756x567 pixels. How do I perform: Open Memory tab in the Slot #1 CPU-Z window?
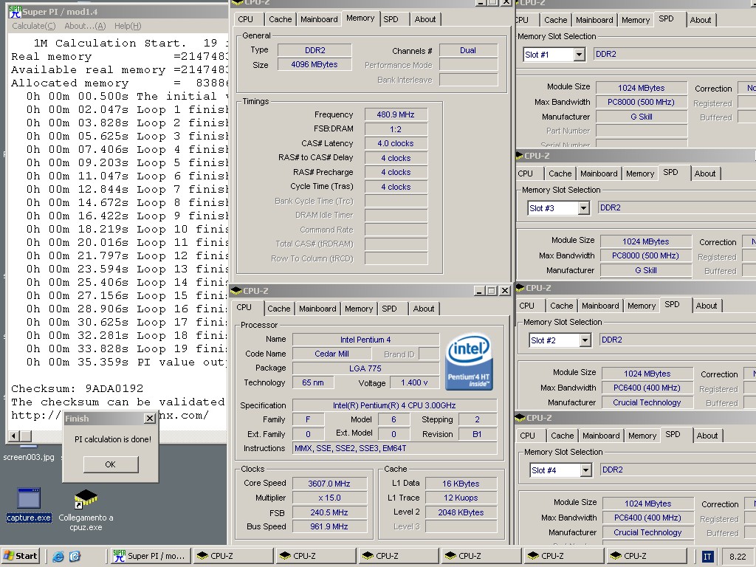click(x=636, y=20)
